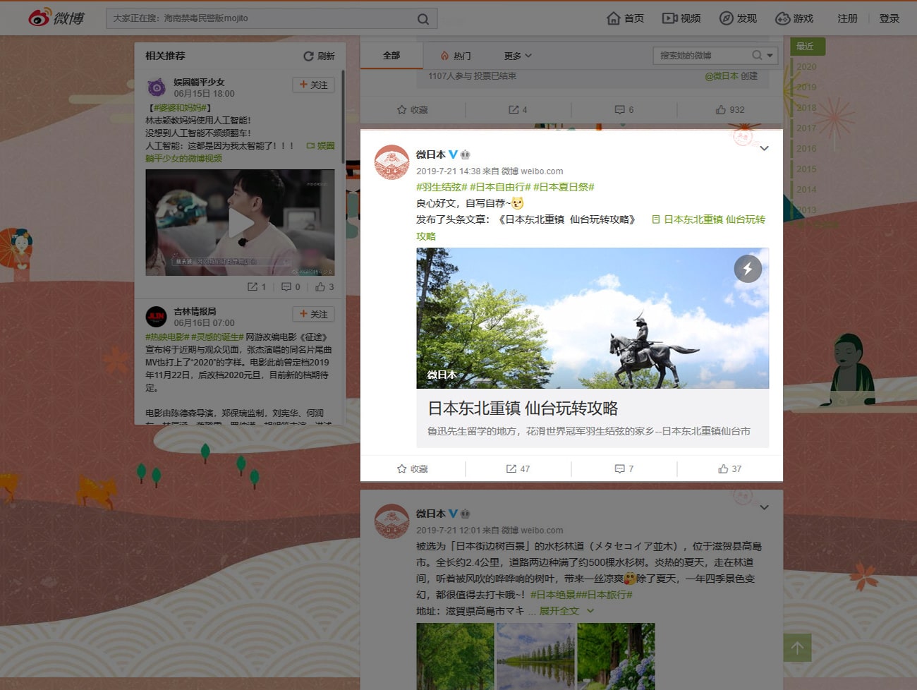Like the post with 932 likes
This screenshot has width=917, height=690.
(x=730, y=109)
